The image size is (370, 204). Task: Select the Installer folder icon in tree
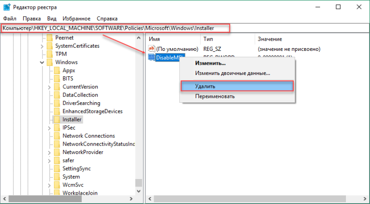coord(57,119)
